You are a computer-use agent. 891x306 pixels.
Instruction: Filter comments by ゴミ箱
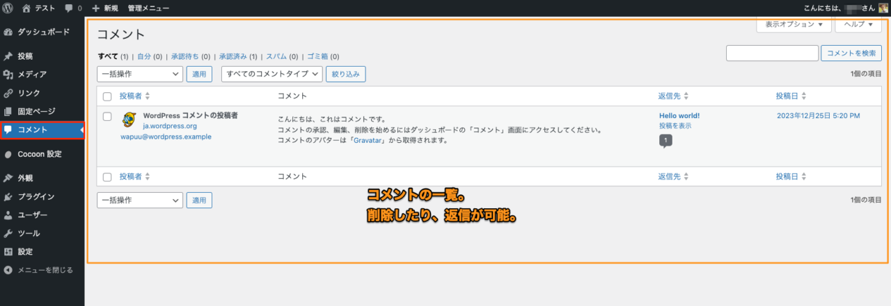(317, 56)
